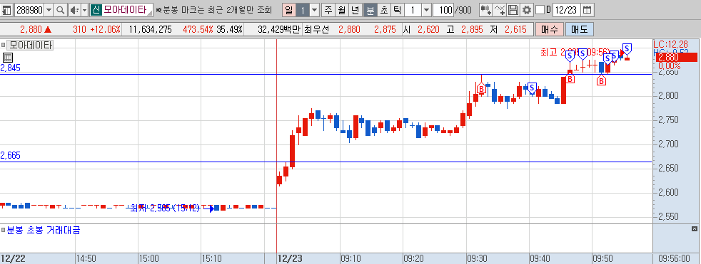Expand the minute interval dropdown showing 1
Screen dimensions: 701x264
point(426,10)
